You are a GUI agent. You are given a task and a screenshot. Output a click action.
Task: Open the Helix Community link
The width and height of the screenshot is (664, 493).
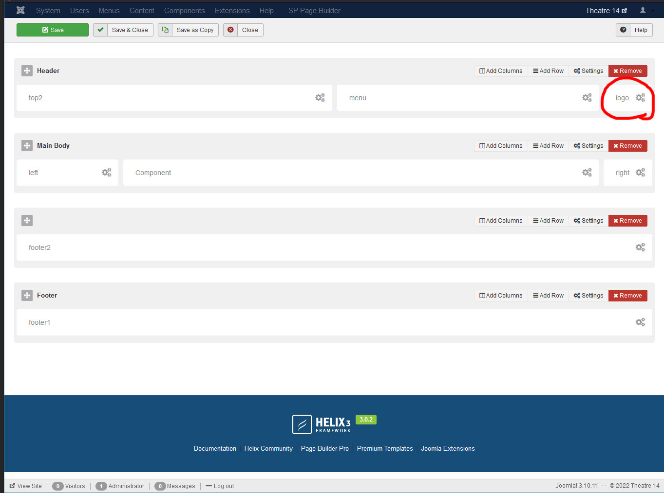click(x=268, y=448)
